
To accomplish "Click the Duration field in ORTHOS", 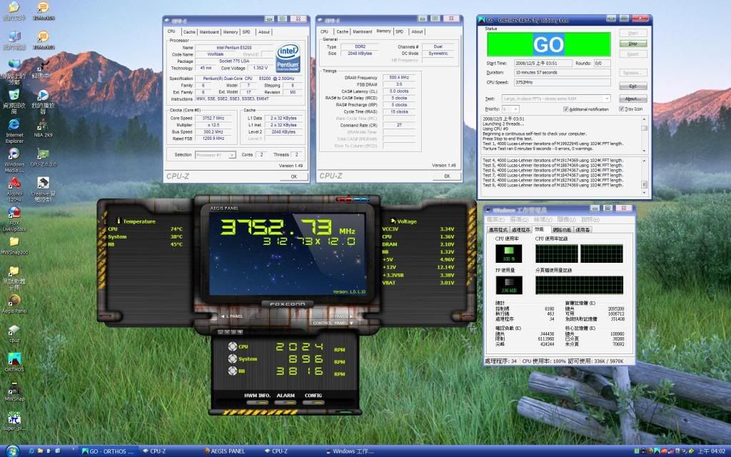I will click(x=563, y=73).
